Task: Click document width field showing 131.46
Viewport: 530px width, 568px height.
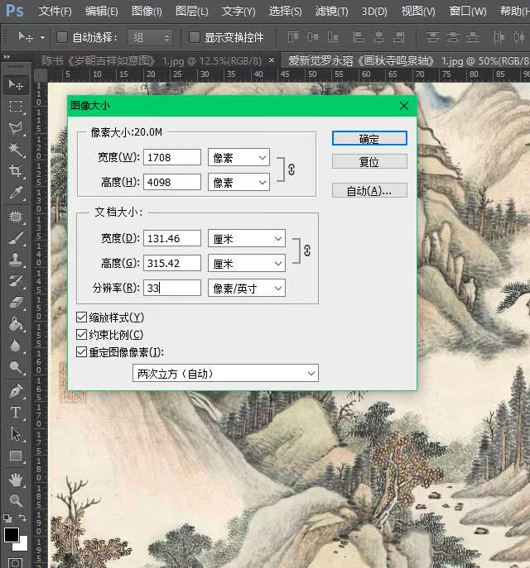Action: [172, 238]
